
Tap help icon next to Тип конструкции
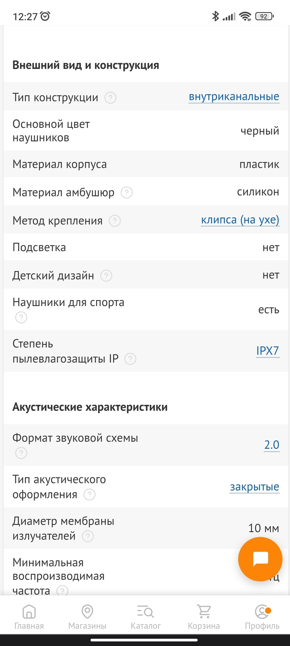click(110, 98)
